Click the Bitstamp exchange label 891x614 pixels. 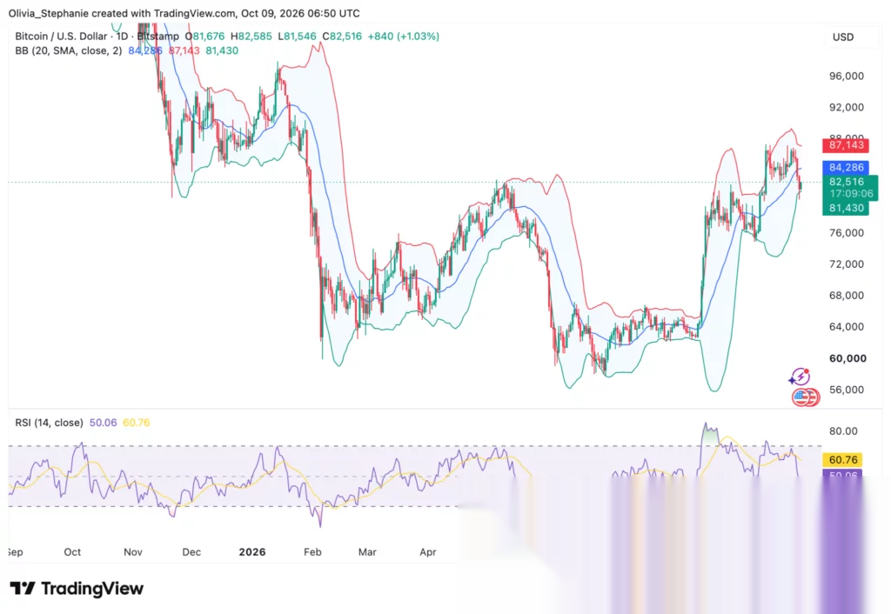(158, 37)
